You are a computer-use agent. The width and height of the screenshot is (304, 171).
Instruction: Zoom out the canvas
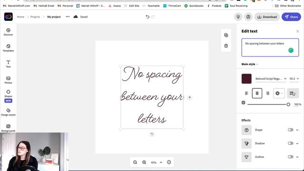[x=135, y=162]
